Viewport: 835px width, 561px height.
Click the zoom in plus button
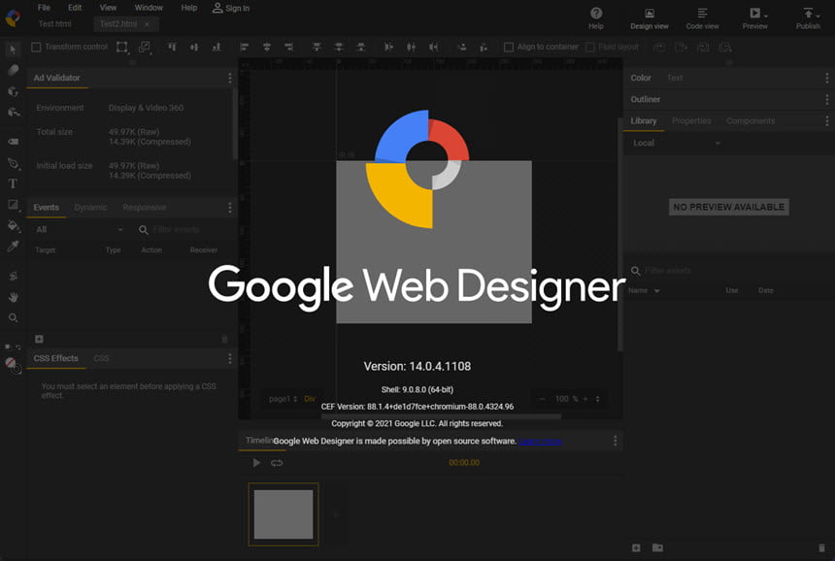585,399
